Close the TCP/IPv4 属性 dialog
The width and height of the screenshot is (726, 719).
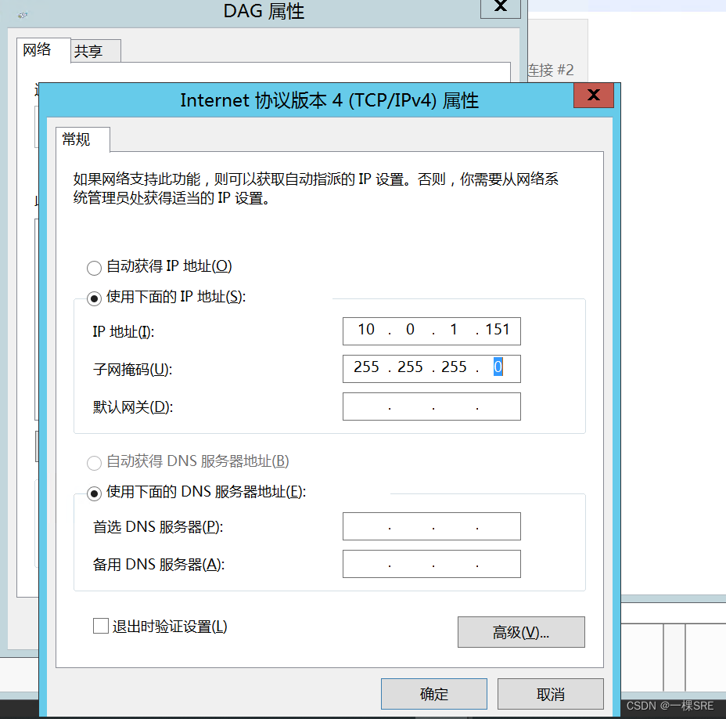[593, 95]
